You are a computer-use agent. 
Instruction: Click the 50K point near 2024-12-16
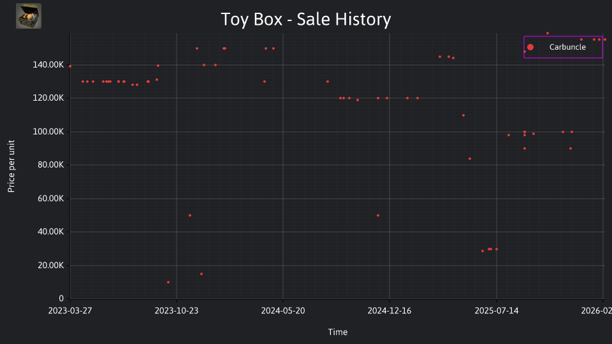378,215
